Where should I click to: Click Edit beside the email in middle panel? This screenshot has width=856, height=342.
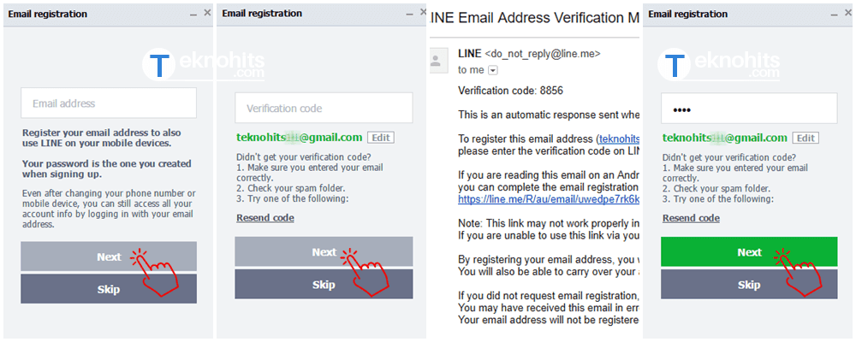point(381,138)
